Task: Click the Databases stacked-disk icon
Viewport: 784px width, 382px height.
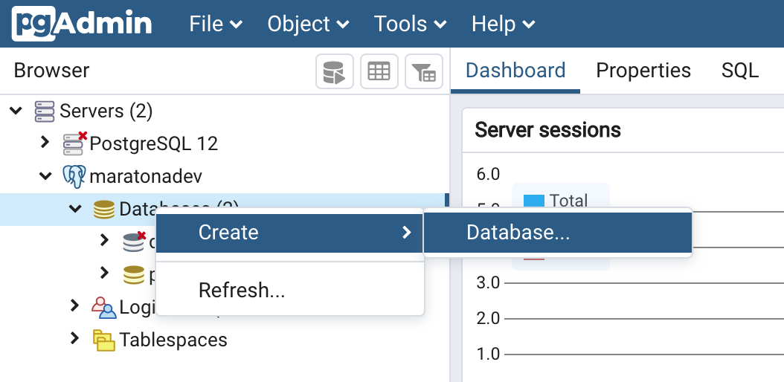Action: (104, 210)
